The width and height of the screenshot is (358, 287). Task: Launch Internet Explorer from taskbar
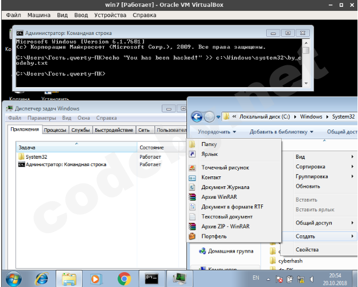pyautogui.click(x=42, y=279)
